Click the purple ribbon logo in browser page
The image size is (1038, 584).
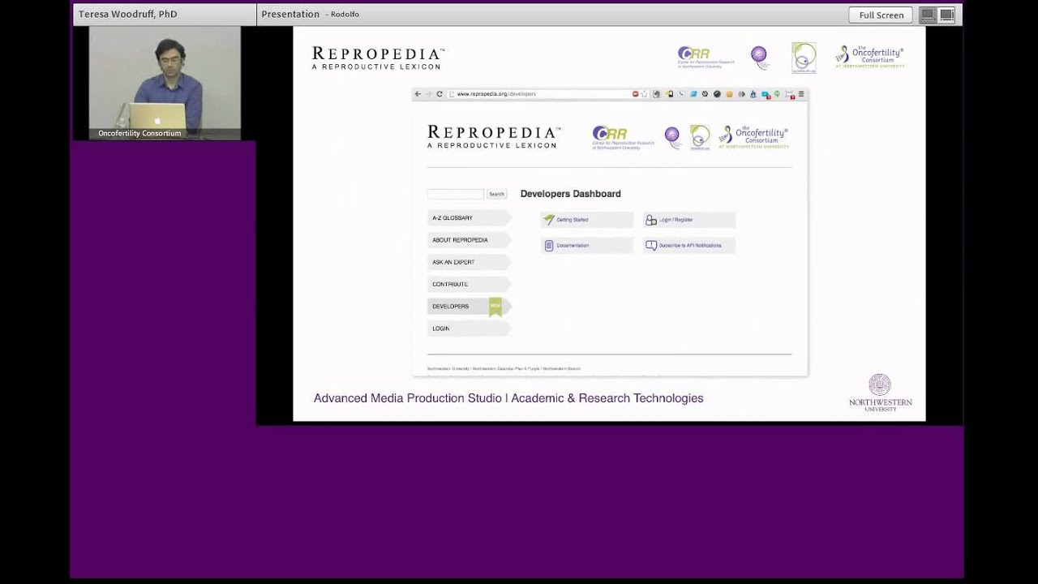pyautogui.click(x=673, y=137)
